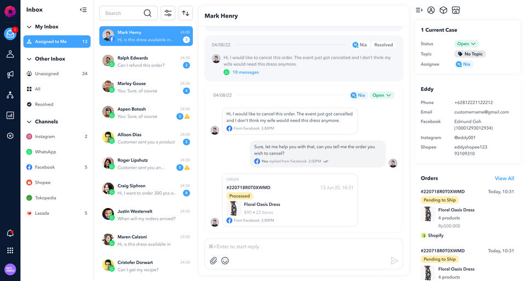Viewport: 526px width, 281px height.
Task: Open Aspen Botosh conversation
Action: (146, 113)
